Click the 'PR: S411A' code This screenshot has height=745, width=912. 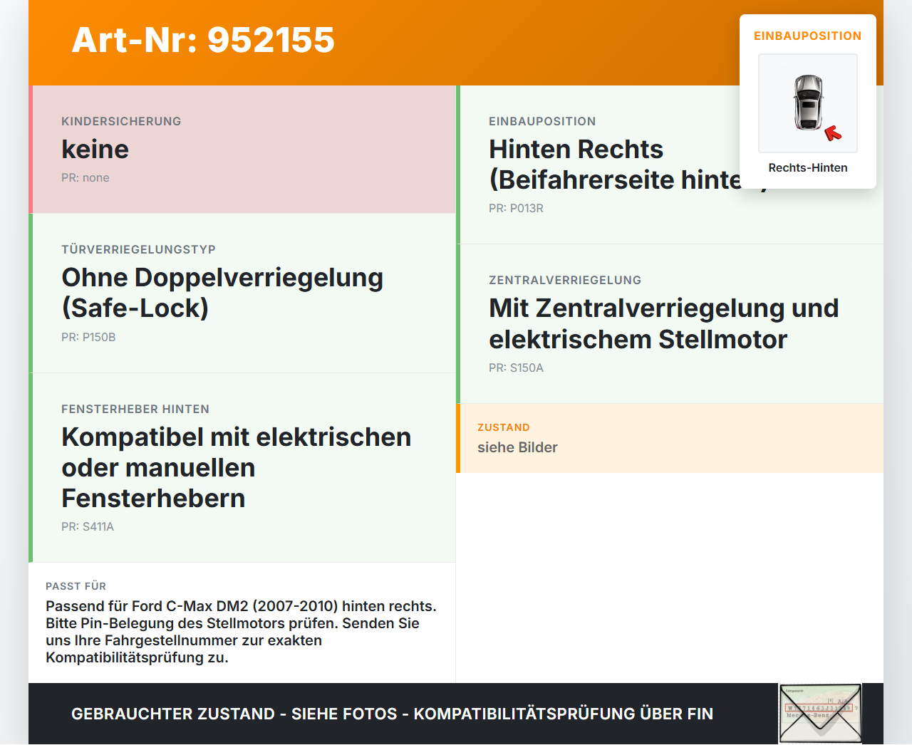[88, 526]
